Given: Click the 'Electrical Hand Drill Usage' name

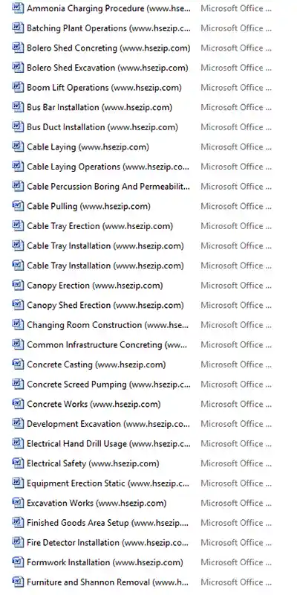Looking at the screenshot, I should tap(108, 443).
